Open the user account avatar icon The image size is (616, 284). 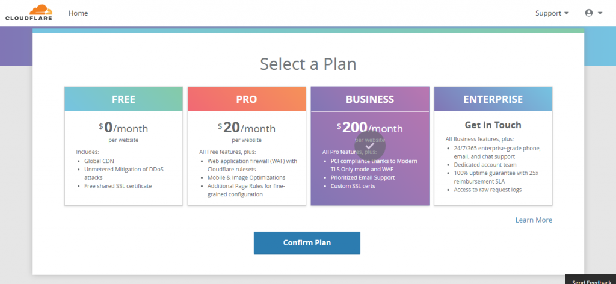point(588,13)
